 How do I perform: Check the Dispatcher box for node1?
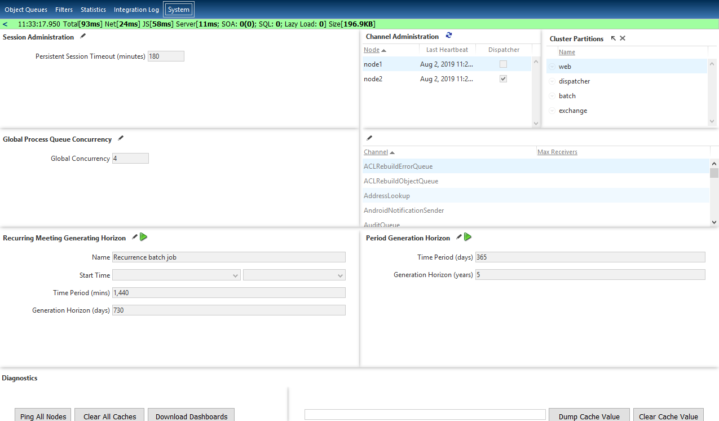[503, 64]
